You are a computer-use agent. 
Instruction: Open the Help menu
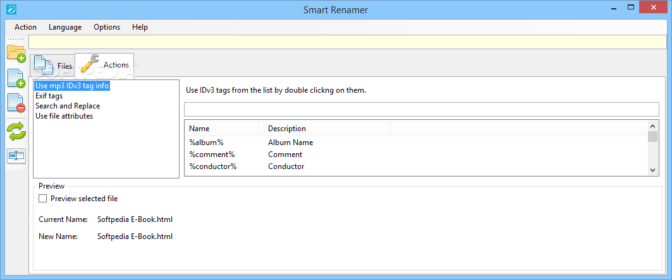coord(140,27)
